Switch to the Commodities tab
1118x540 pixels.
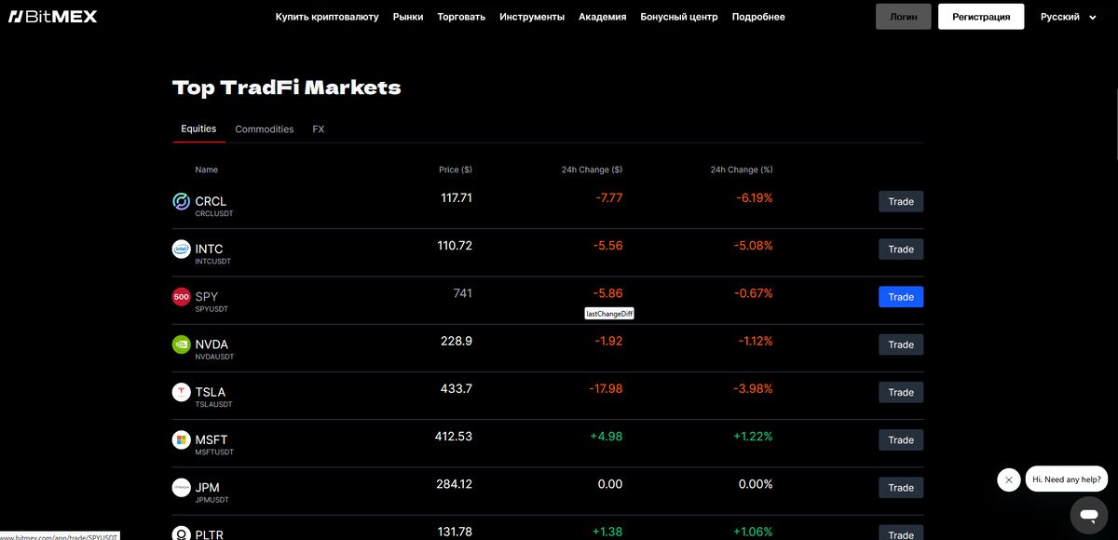[x=265, y=129]
